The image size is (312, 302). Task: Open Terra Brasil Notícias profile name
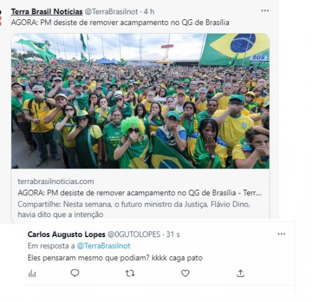click(47, 12)
